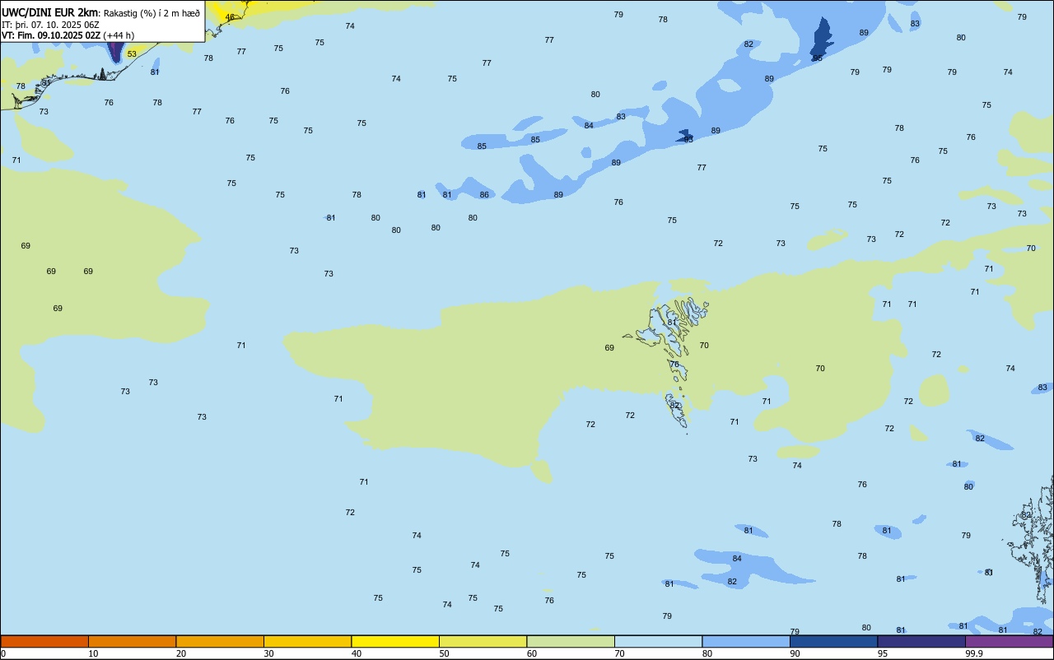
Task: Click the 'Rakastig (%) í 2 m hæð' label
Action: click(x=152, y=13)
